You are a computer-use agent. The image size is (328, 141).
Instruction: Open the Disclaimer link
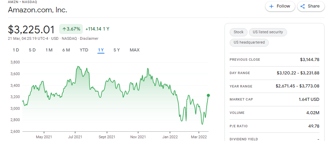89,38
